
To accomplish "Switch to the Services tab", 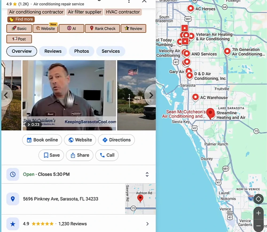I will (111, 51).
